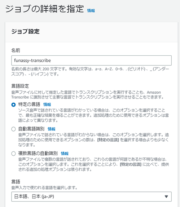Screen dimensions: 180x207
Task: Open the 情報 link next to 複数言語の自動識別
Action: pyautogui.click(x=65, y=154)
